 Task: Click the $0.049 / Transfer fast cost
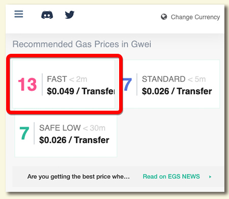81,91
